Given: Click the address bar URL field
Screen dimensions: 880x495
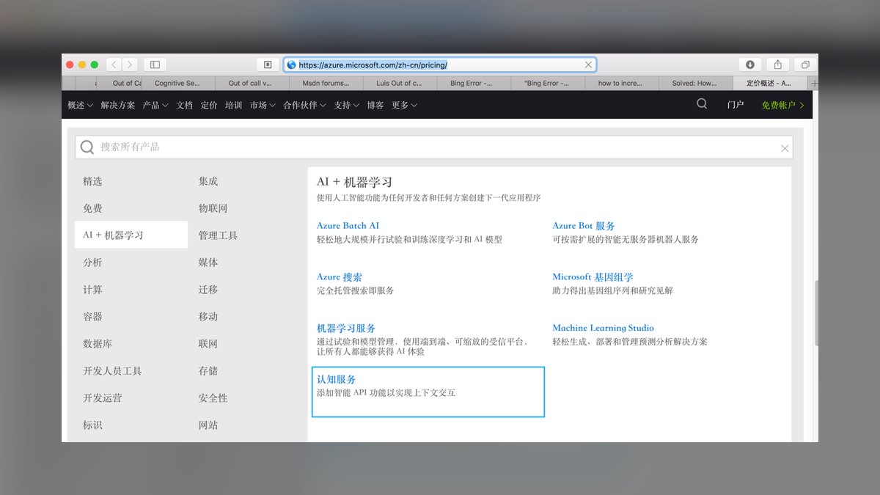Looking at the screenshot, I should (440, 65).
